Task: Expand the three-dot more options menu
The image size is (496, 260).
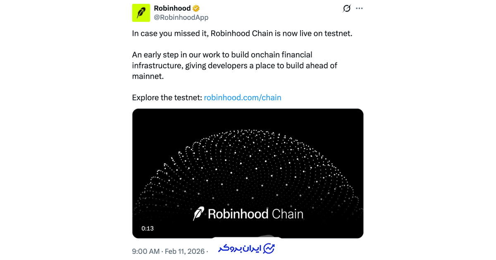Action: coord(360,9)
